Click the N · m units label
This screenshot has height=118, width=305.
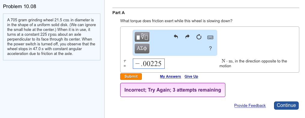(227, 61)
